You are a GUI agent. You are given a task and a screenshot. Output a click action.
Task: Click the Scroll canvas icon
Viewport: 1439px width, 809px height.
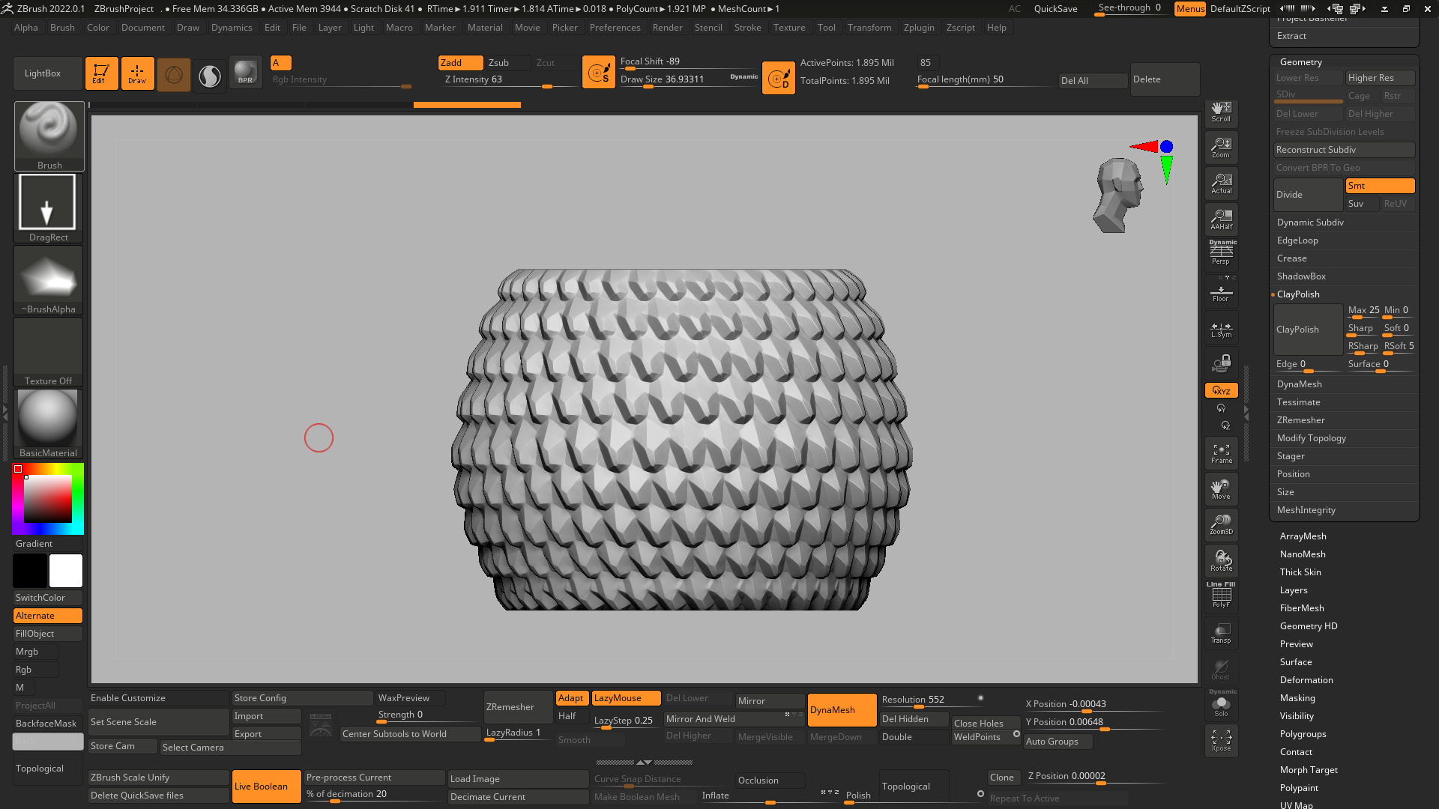(1221, 112)
